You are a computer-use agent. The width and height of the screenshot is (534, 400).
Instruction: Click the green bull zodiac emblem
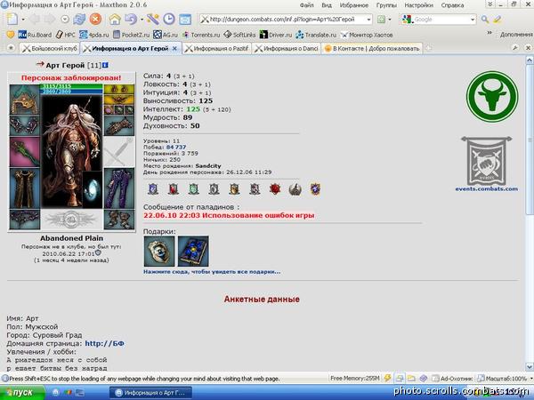[492, 97]
